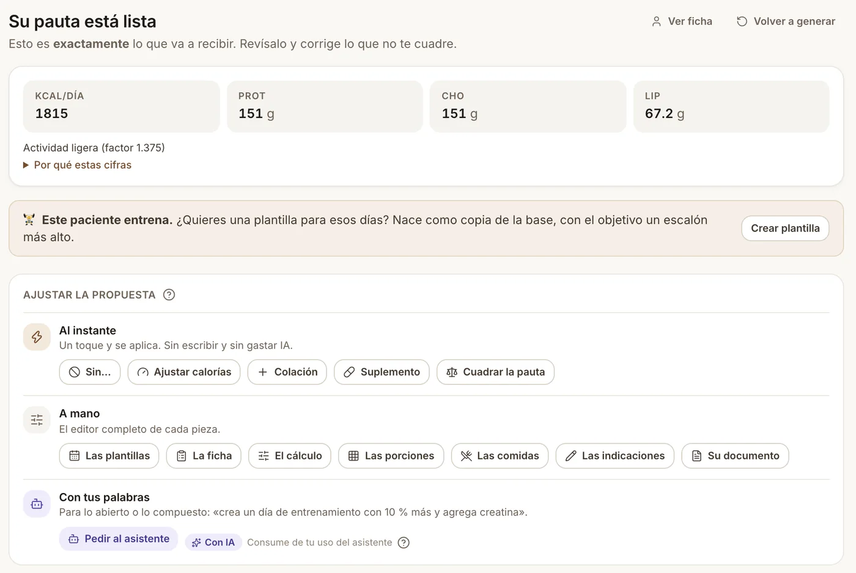Click the Sin... exclusion chip
856x573 pixels.
(90, 372)
